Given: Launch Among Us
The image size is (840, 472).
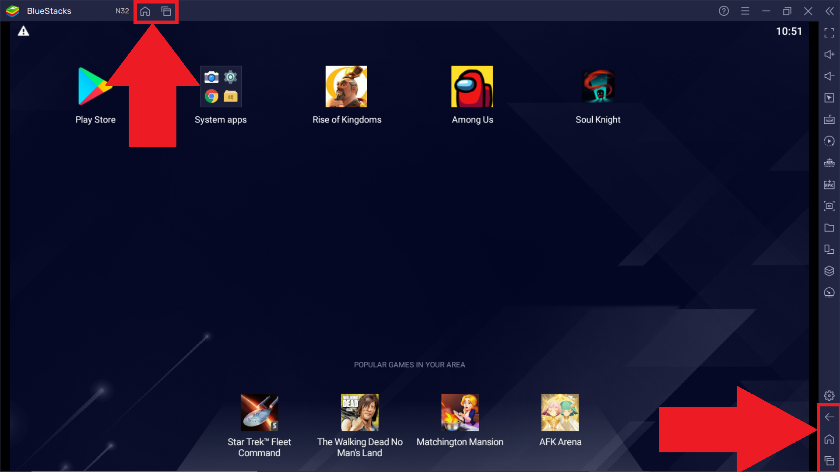Looking at the screenshot, I should [472, 86].
